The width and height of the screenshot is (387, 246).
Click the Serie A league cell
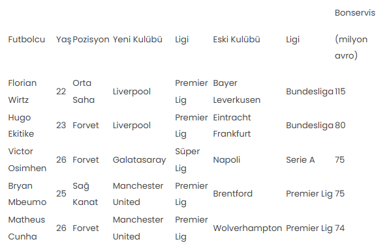[x=300, y=160]
